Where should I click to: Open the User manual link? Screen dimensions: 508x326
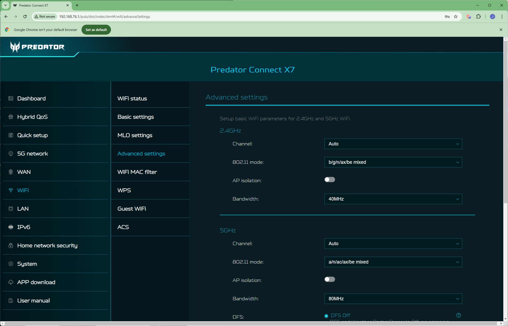point(33,301)
